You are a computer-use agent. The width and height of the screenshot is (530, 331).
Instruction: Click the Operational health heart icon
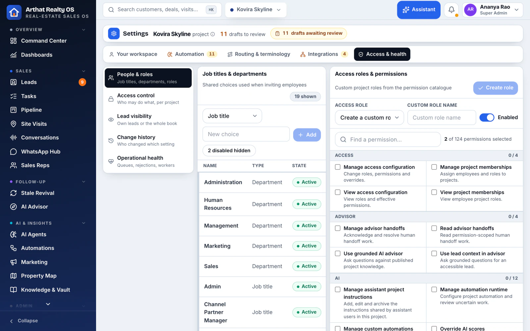[x=111, y=162]
